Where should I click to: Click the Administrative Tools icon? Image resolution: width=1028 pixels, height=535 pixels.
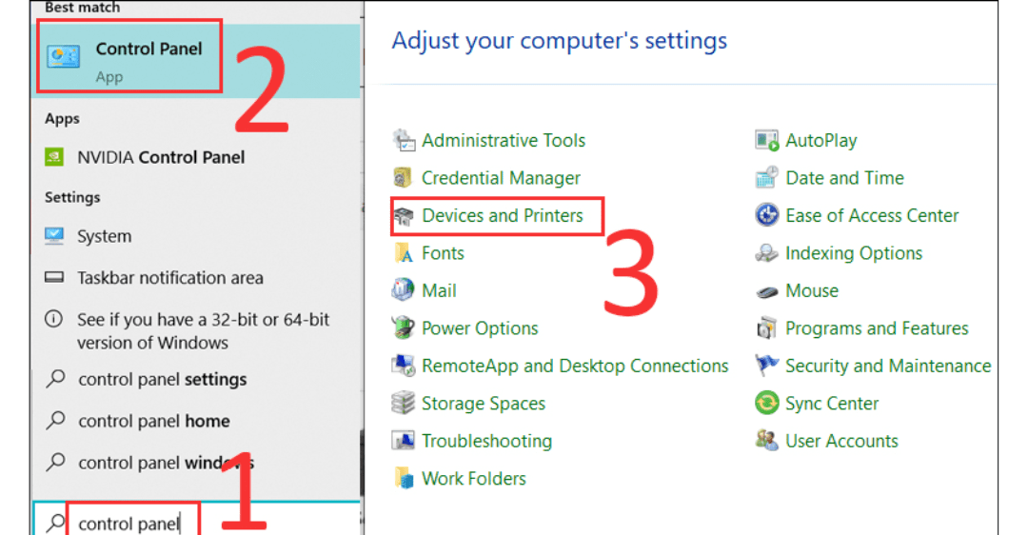[x=404, y=141]
